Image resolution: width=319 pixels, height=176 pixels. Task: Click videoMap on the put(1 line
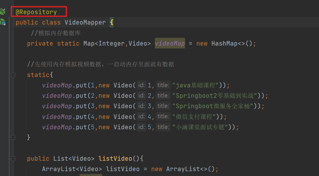[x=57, y=85]
